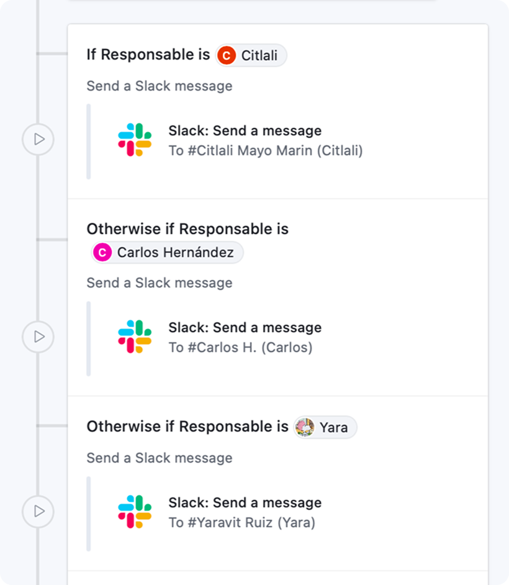Screen dimensions: 509x585
Task: Click "Send a Slack message" under Yara
Action: (x=160, y=458)
